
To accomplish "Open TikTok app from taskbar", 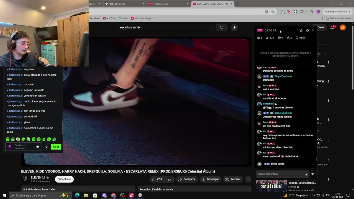I will (x=131, y=195).
